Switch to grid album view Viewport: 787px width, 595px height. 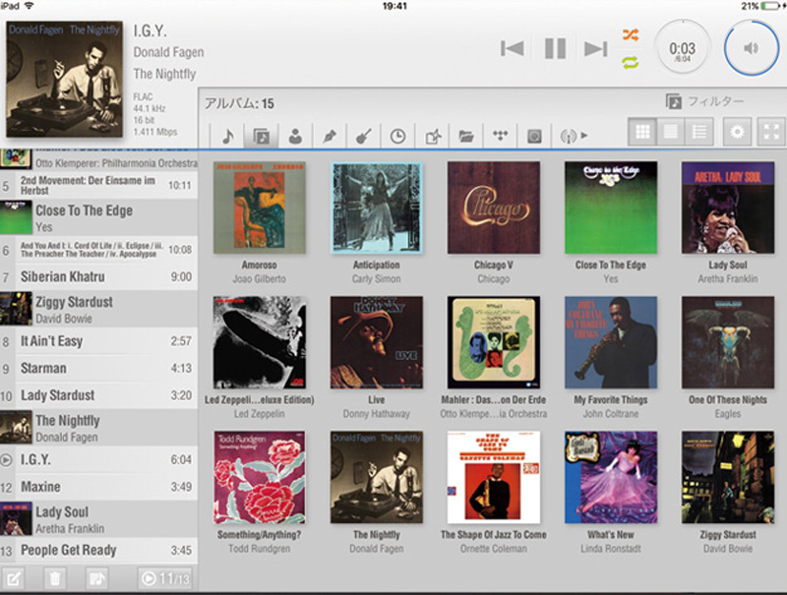coord(642,132)
